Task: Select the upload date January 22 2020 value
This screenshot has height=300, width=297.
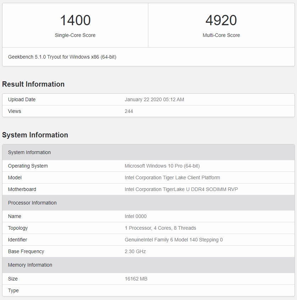Action: click(154, 99)
